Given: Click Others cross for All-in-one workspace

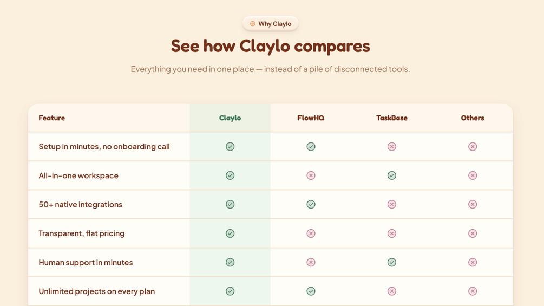Looking at the screenshot, I should click(x=473, y=175).
